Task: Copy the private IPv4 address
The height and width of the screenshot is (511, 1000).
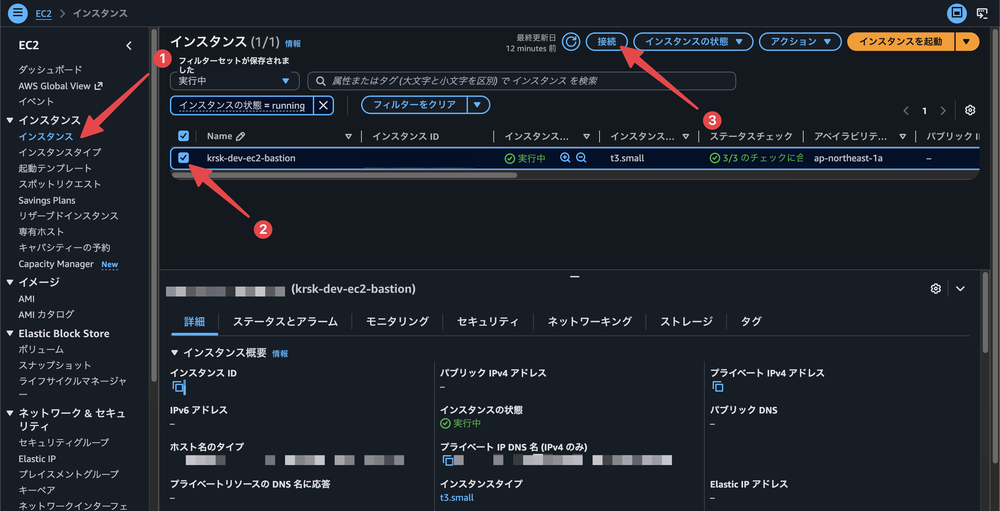Action: coord(718,386)
